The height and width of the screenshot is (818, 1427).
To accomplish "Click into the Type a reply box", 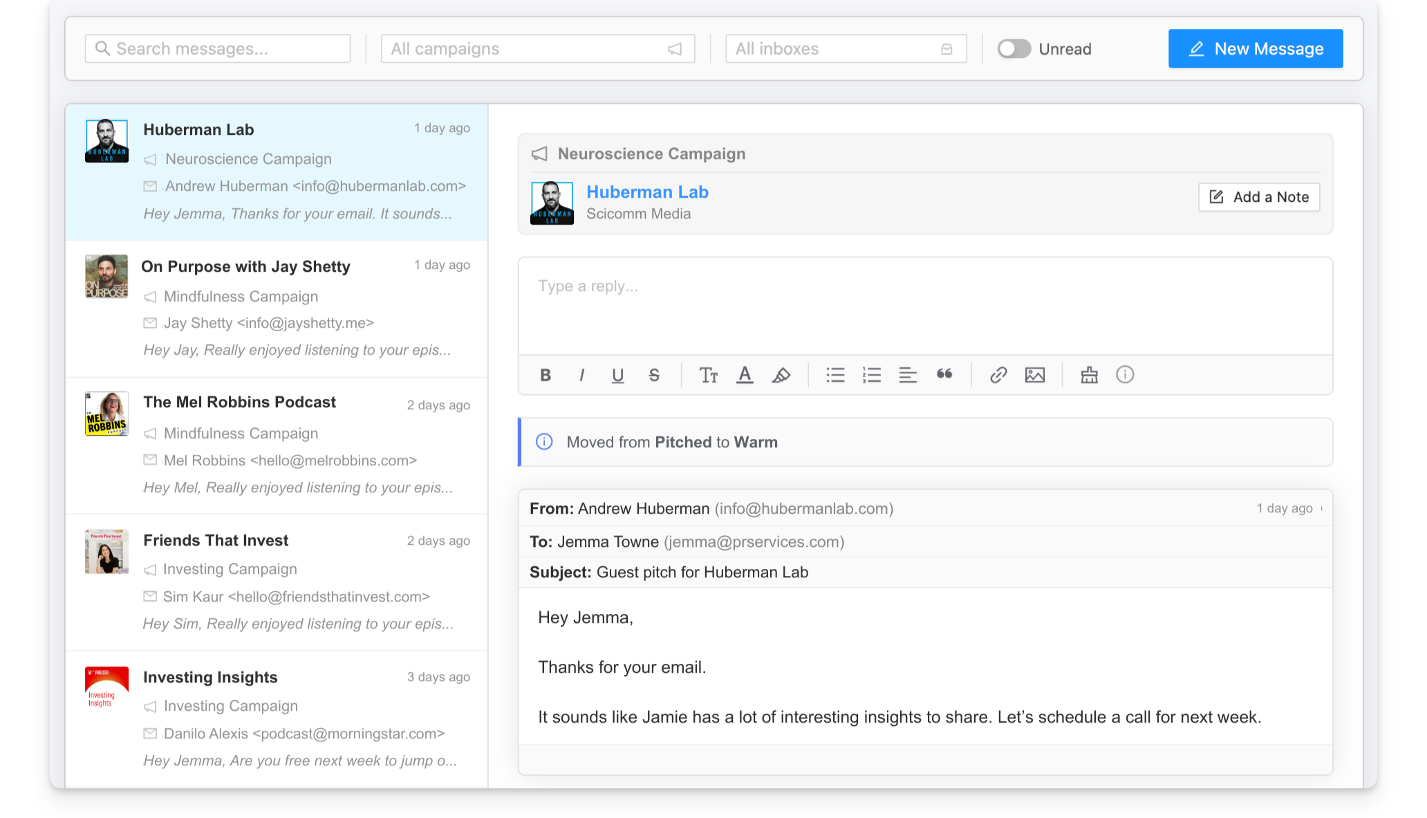I will tap(925, 306).
